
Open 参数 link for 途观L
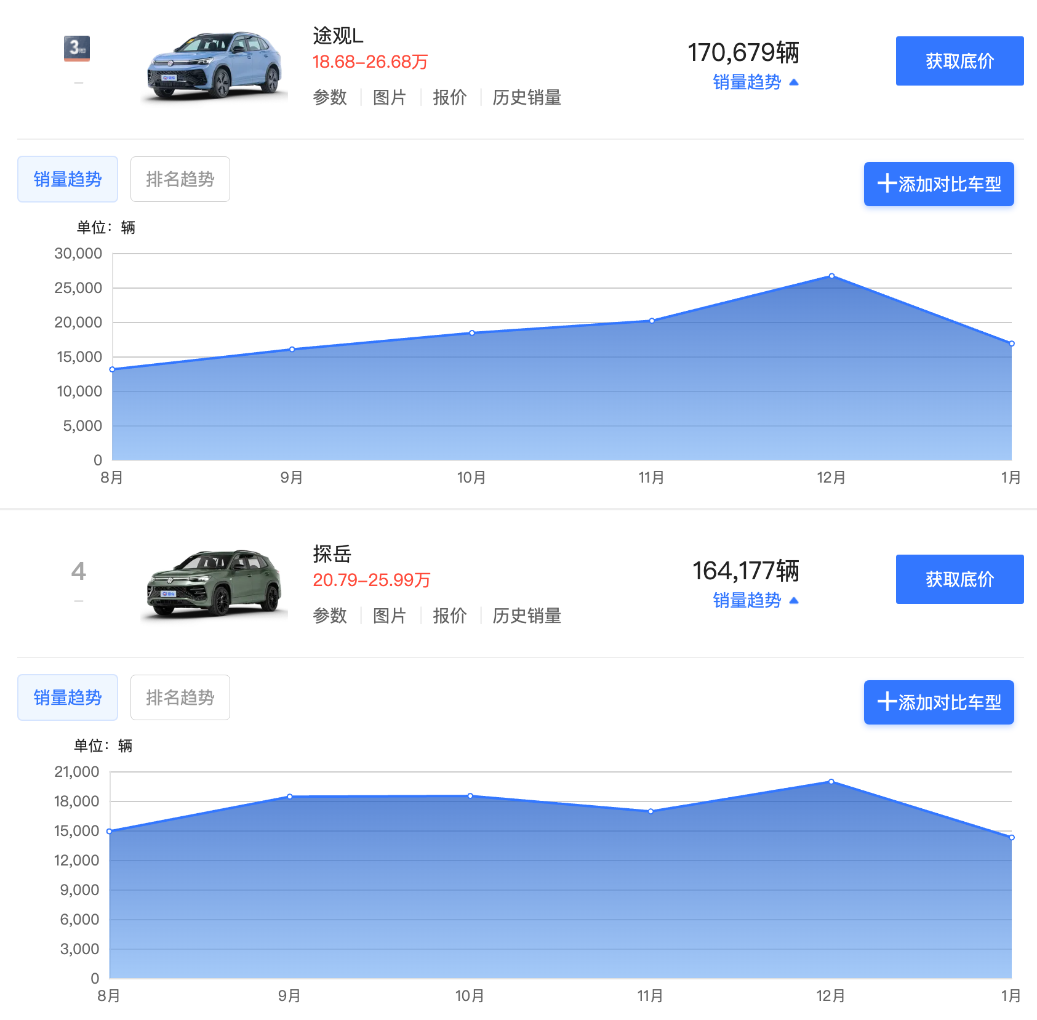pos(330,97)
